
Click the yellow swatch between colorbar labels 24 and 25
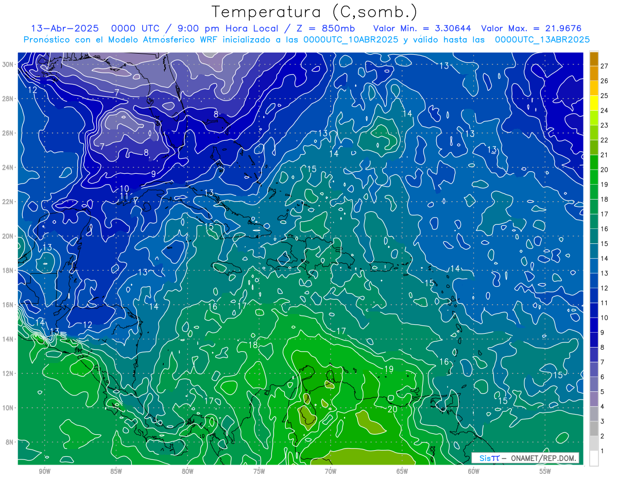tap(594, 103)
